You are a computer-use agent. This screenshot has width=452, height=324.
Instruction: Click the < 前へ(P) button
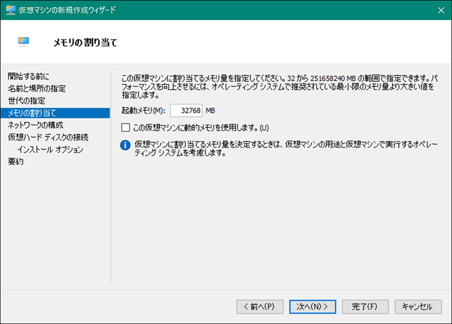tap(260, 307)
